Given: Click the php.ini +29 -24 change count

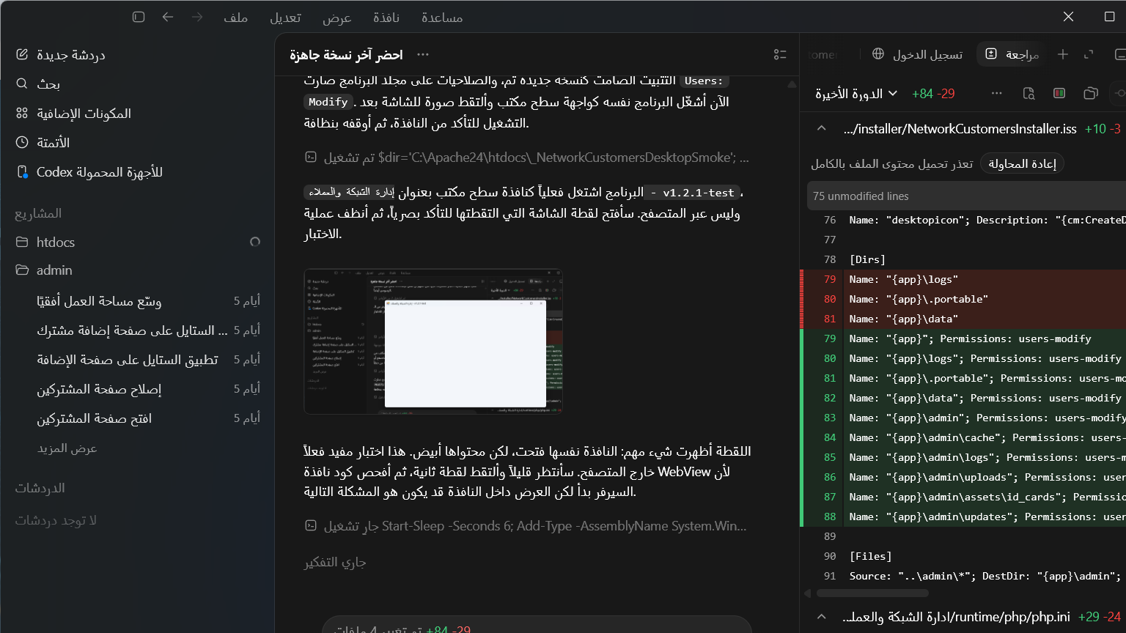Looking at the screenshot, I should coord(1100,617).
